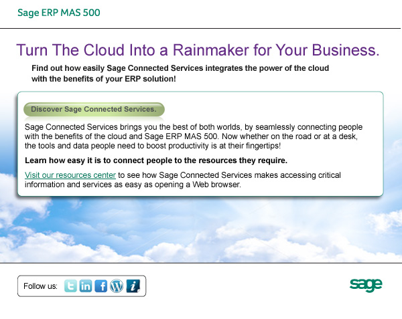Click line 'the tools and data people need'
Viewport: 402px width, 319px height.
tap(153, 146)
